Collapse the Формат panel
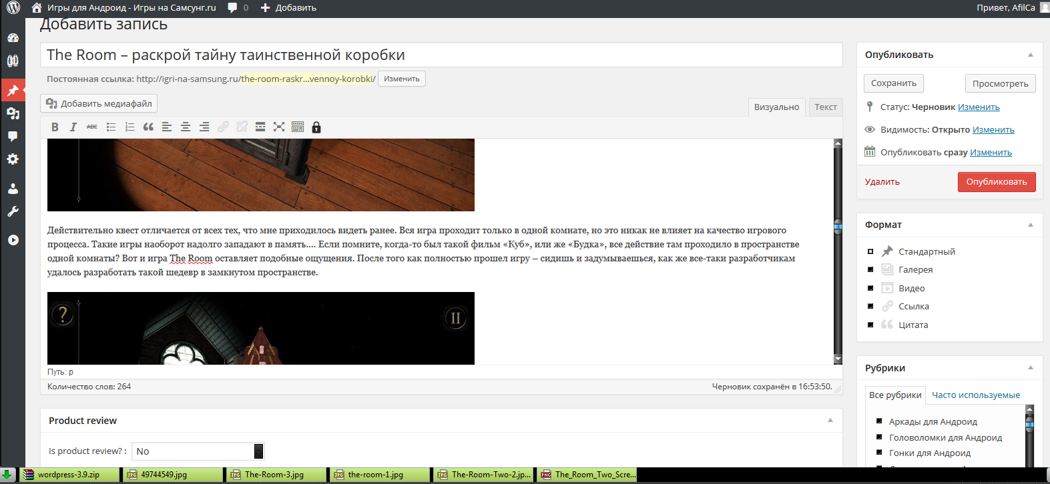1050x484 pixels. click(x=1031, y=225)
